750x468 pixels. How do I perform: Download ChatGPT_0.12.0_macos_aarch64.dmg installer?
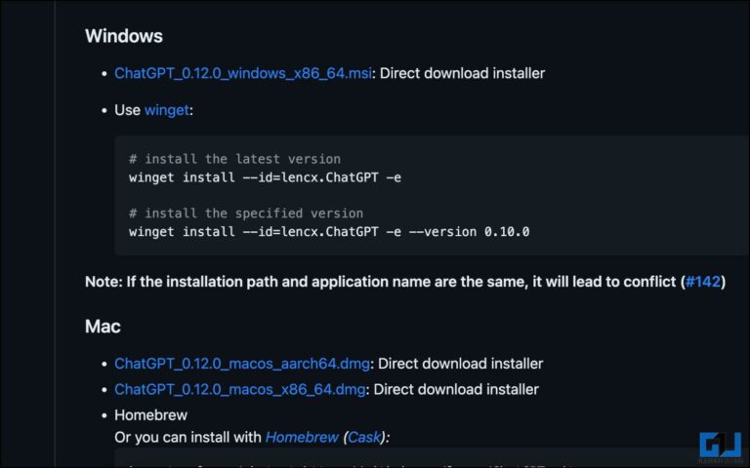242,364
